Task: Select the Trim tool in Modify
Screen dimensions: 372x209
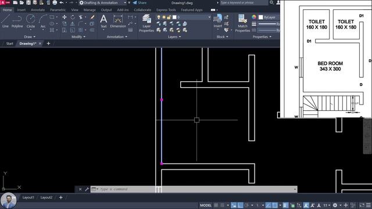Action: coord(81,17)
